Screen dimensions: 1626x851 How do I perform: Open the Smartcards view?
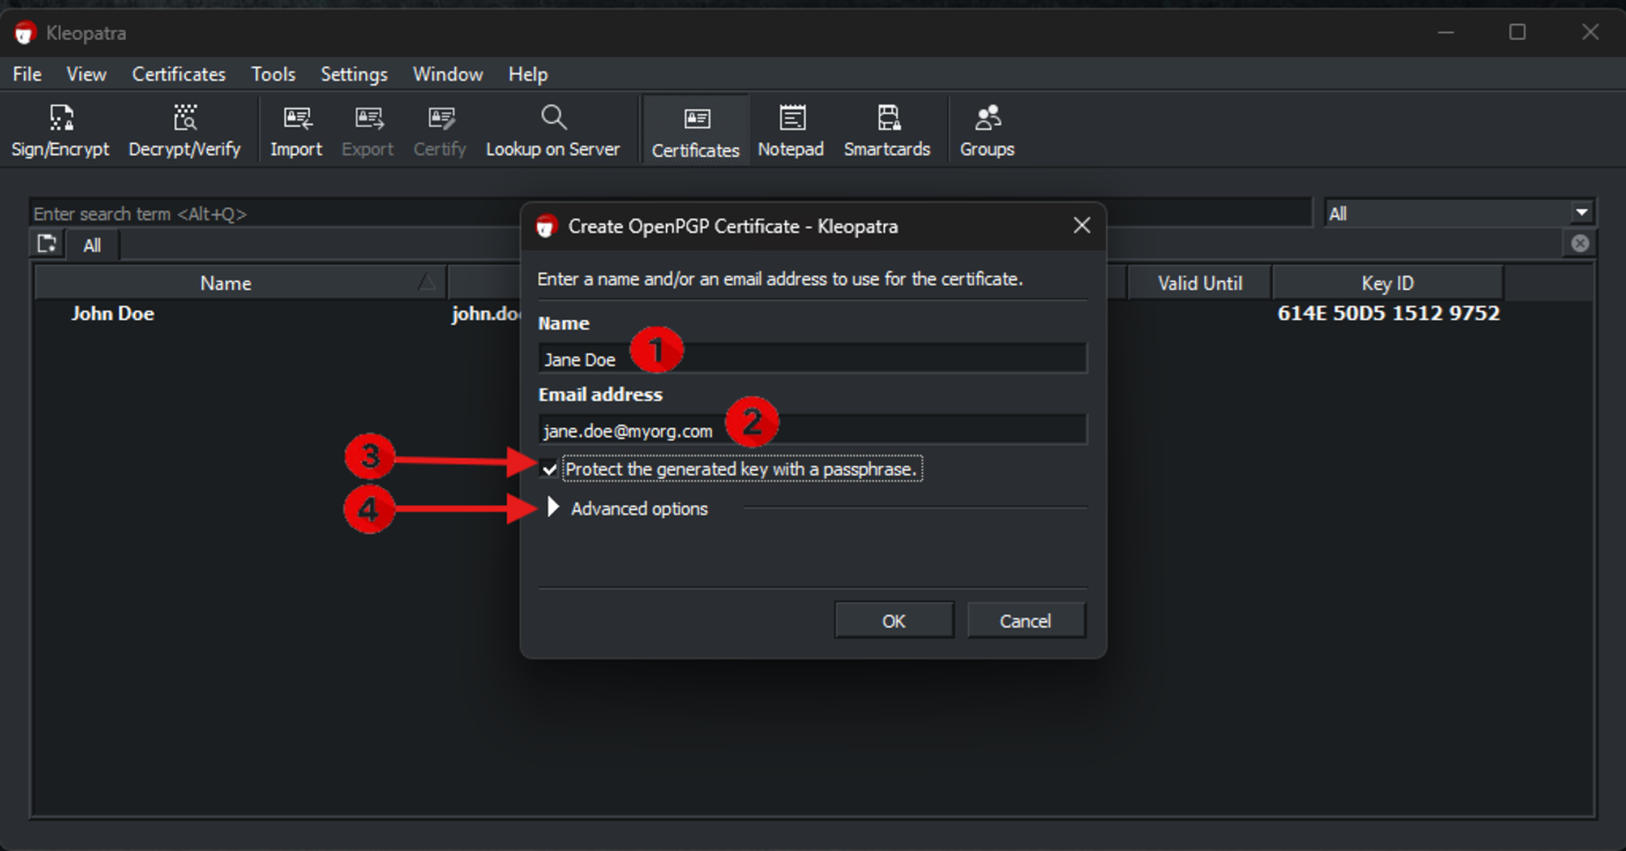[888, 131]
